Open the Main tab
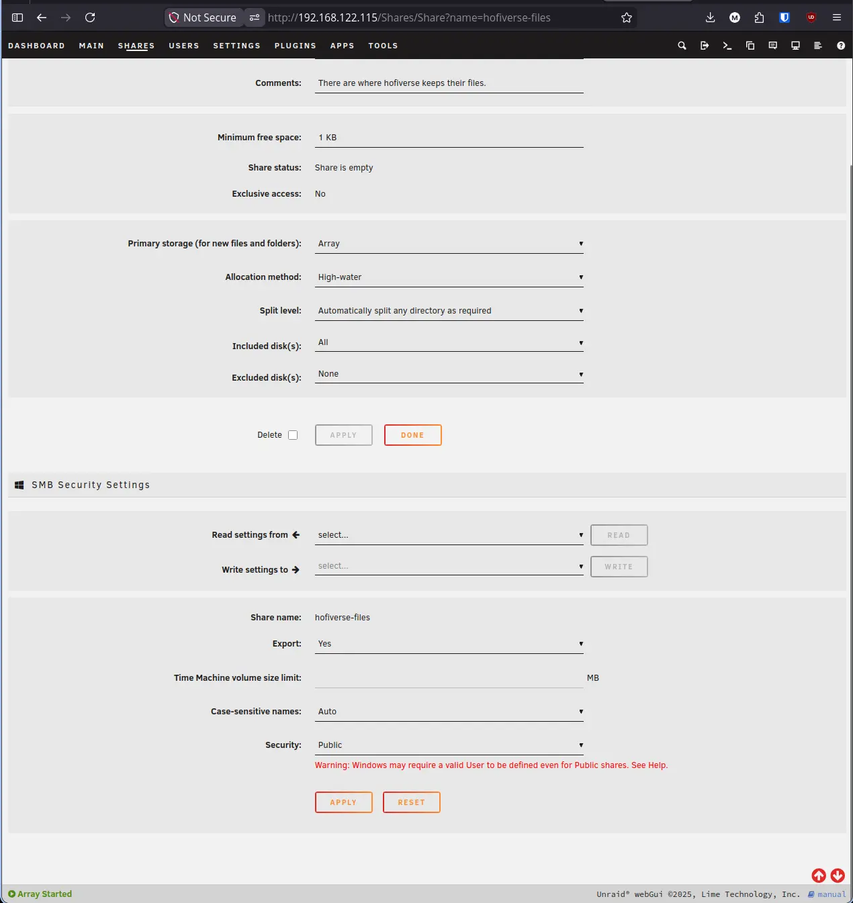The width and height of the screenshot is (853, 903). tap(91, 46)
